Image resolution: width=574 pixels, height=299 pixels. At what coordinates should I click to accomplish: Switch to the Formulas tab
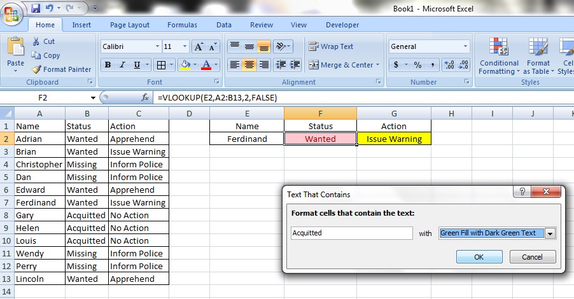pyautogui.click(x=182, y=25)
